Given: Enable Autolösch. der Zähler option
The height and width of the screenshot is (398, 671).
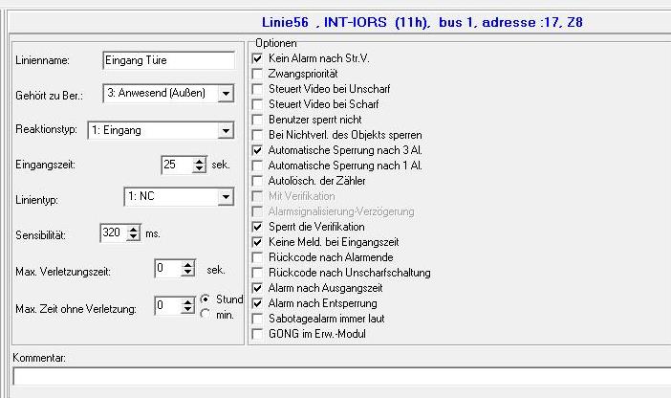Looking at the screenshot, I should [x=258, y=181].
